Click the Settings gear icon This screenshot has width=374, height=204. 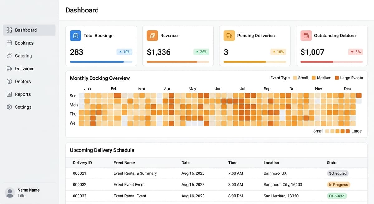(x=9, y=107)
